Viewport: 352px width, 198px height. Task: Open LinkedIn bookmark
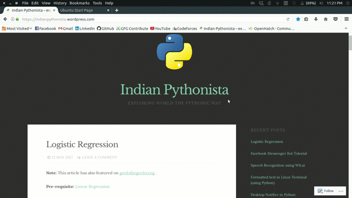coord(85,29)
